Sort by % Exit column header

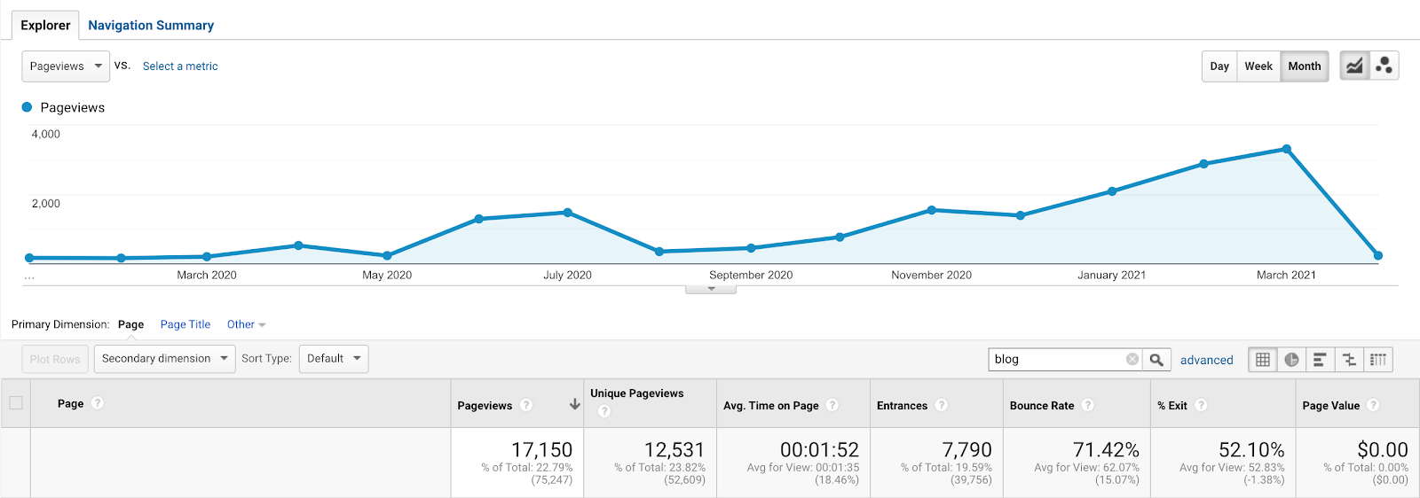tap(1172, 406)
